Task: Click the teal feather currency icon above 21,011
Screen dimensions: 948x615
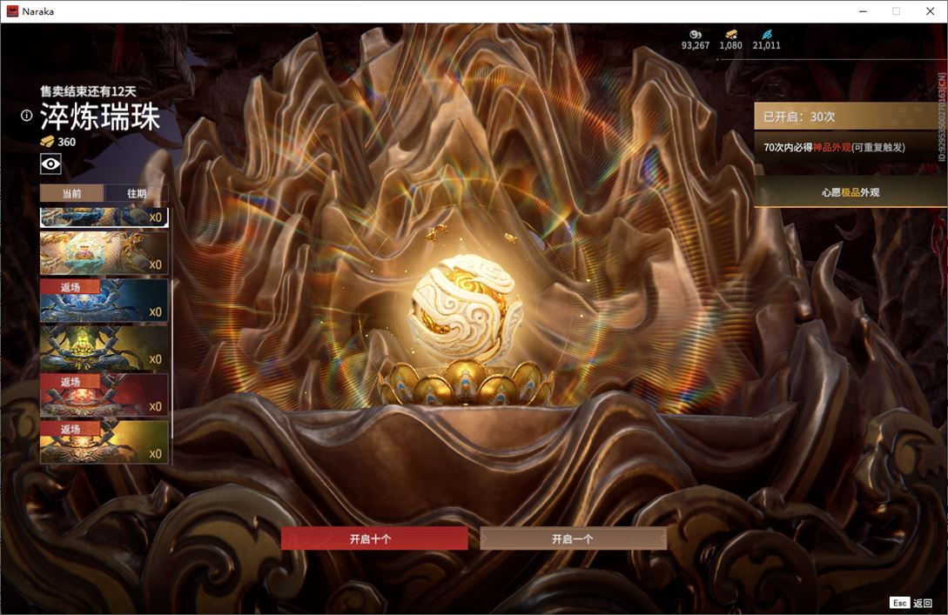Action: 767,35
